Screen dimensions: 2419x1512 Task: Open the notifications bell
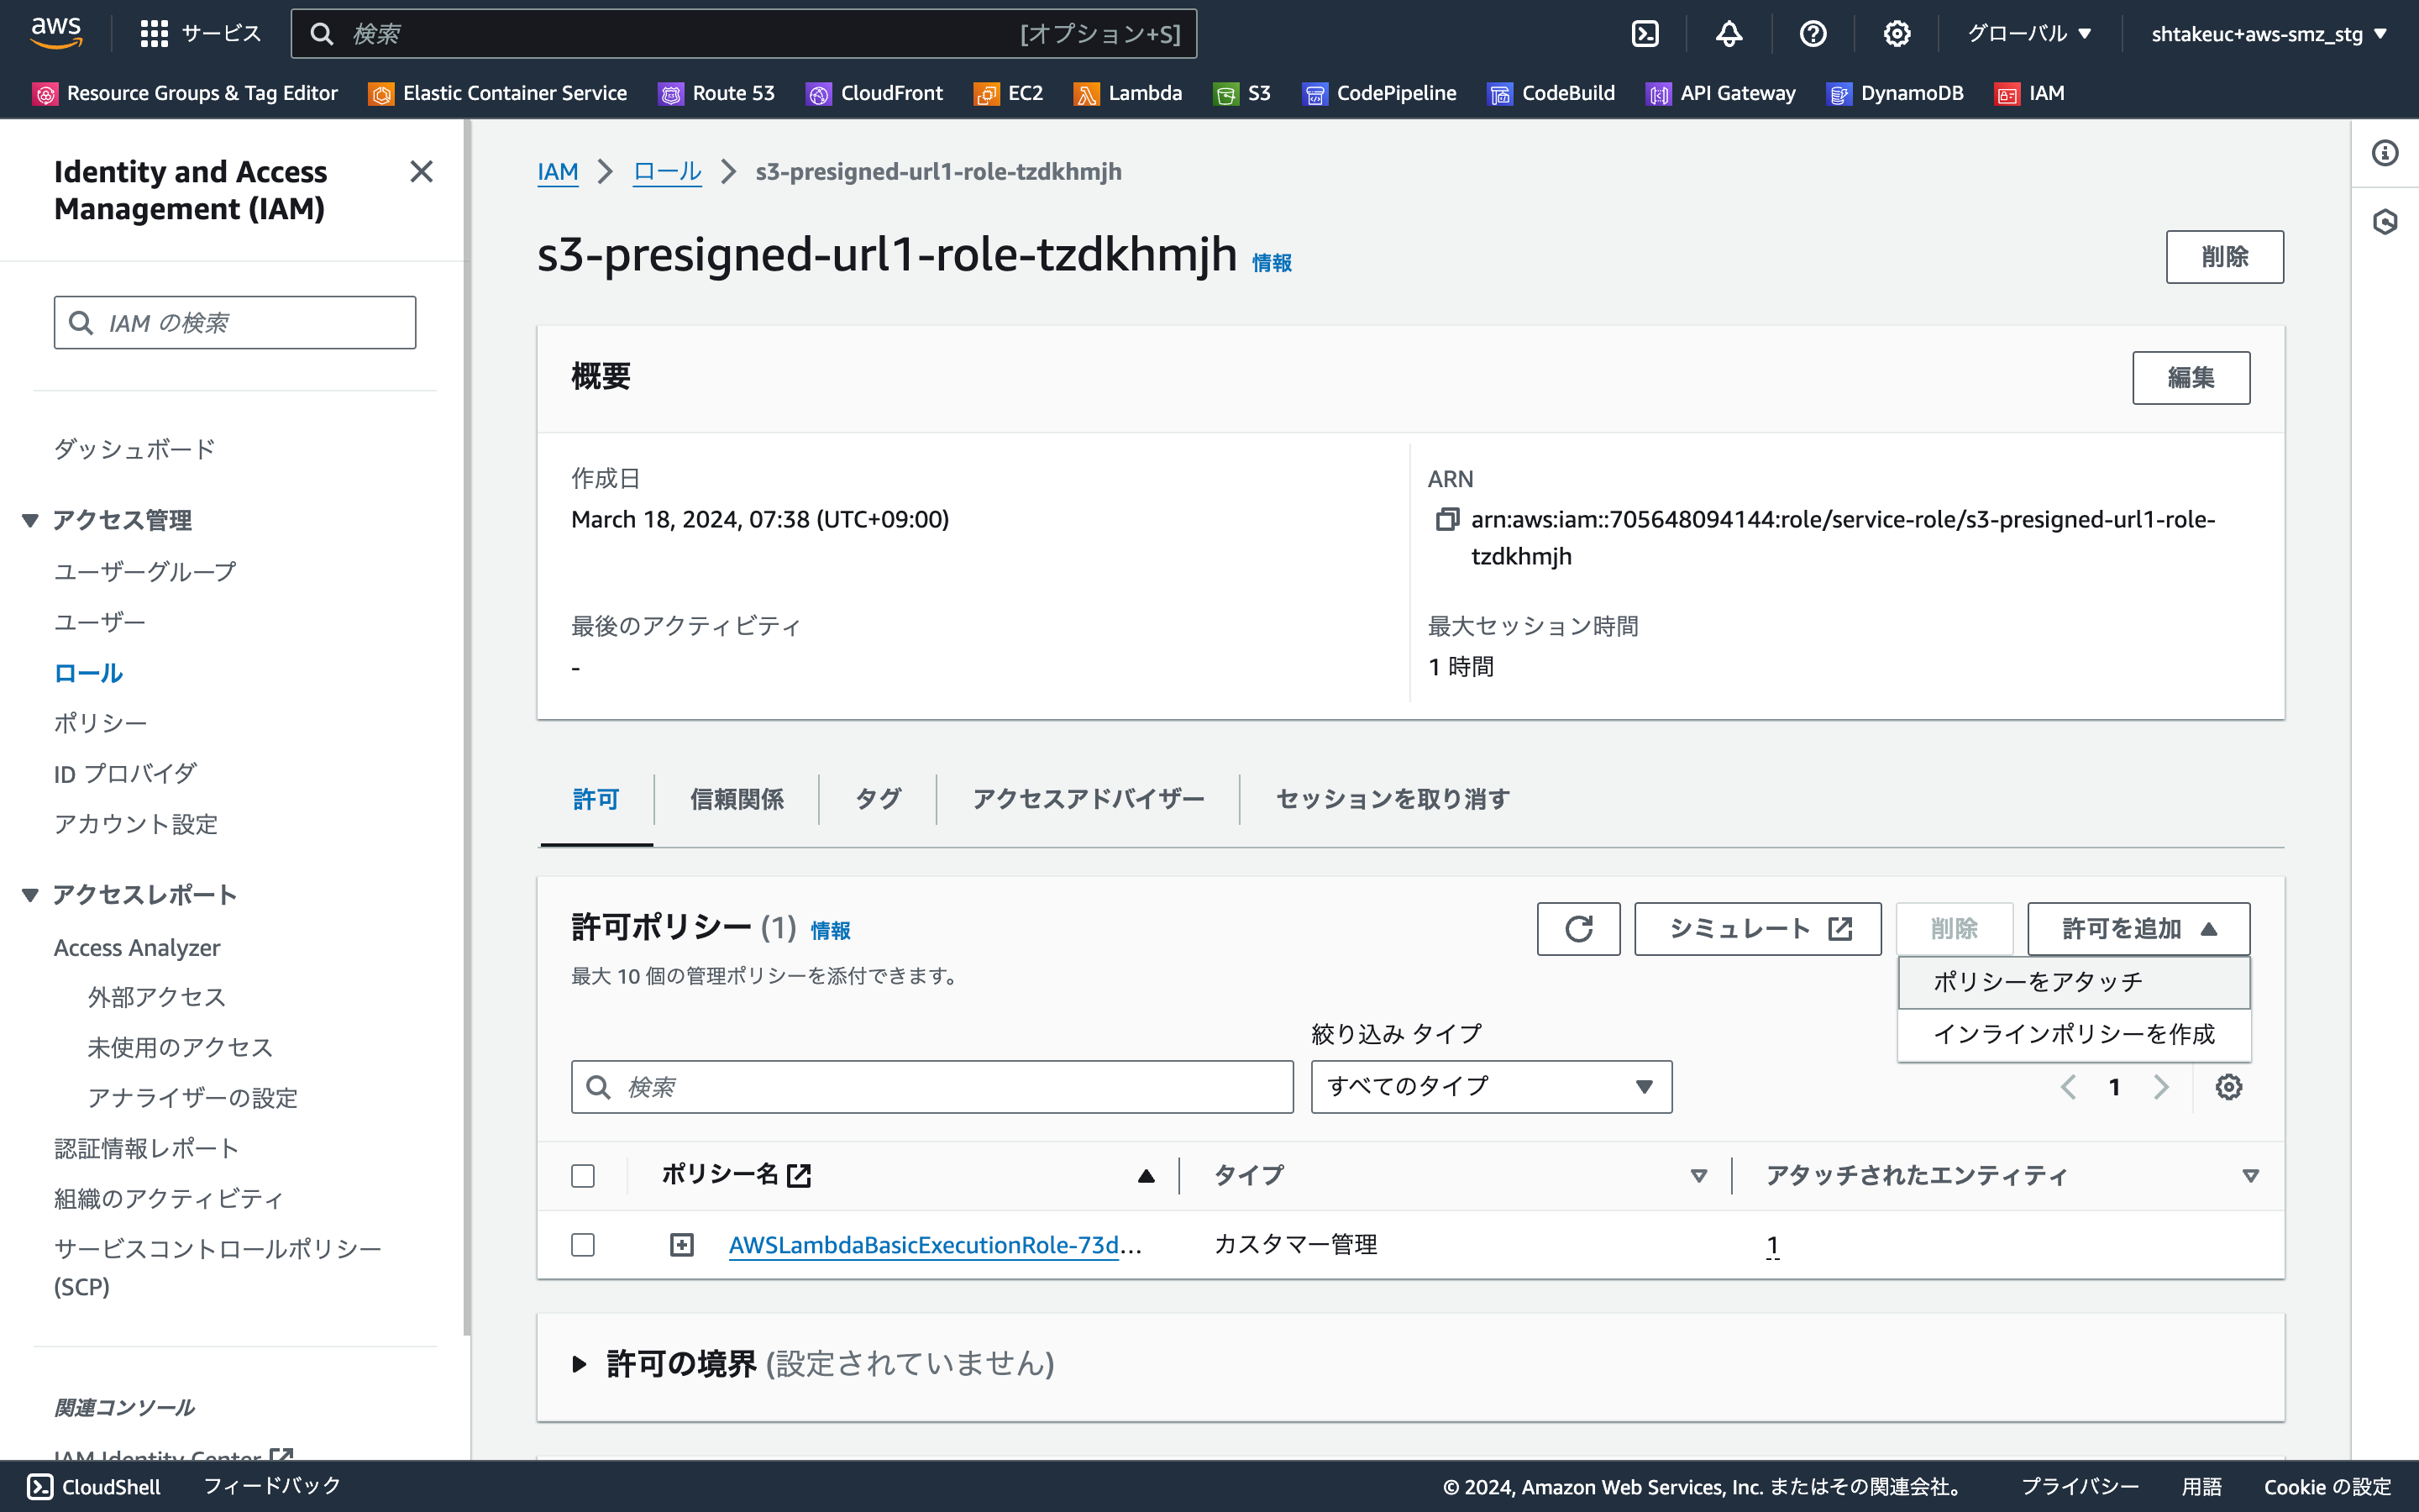[1729, 34]
